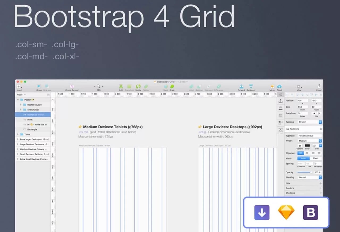Apply the Difference boolean operation
340x232 pixels.
(219, 86)
